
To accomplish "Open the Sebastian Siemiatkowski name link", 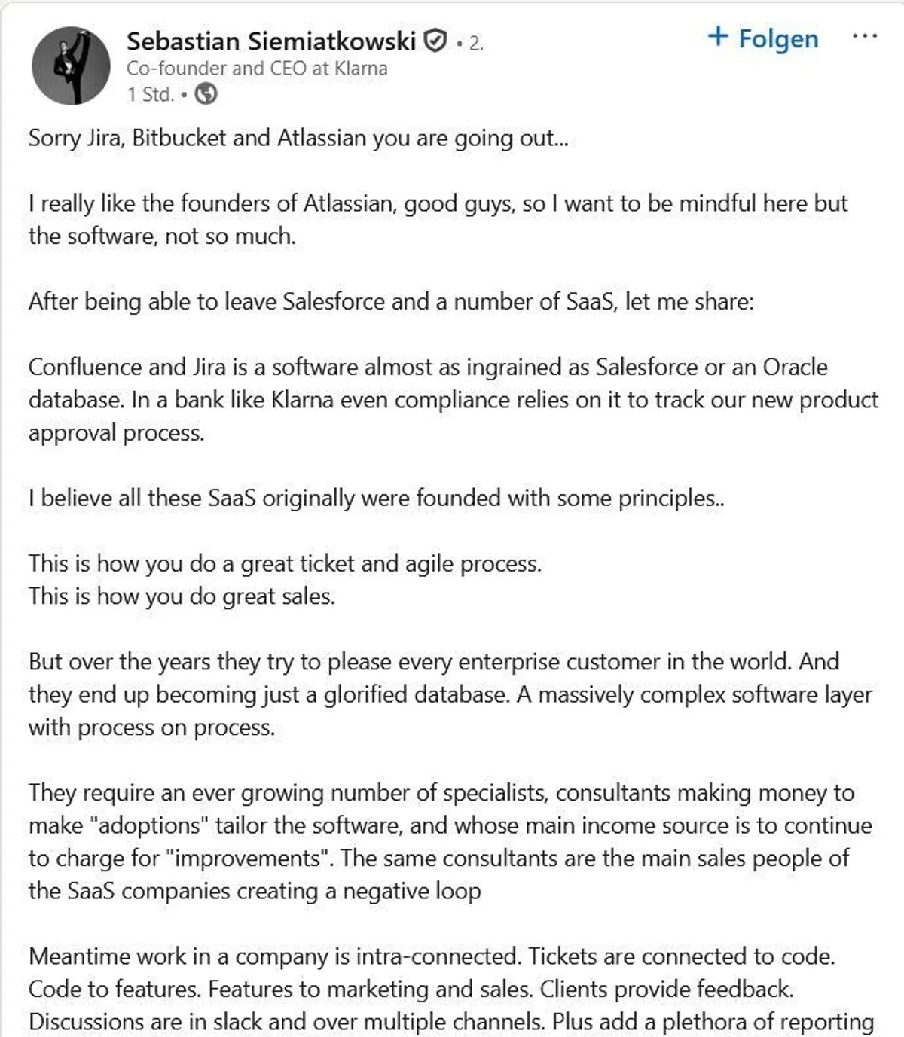I will [271, 41].
